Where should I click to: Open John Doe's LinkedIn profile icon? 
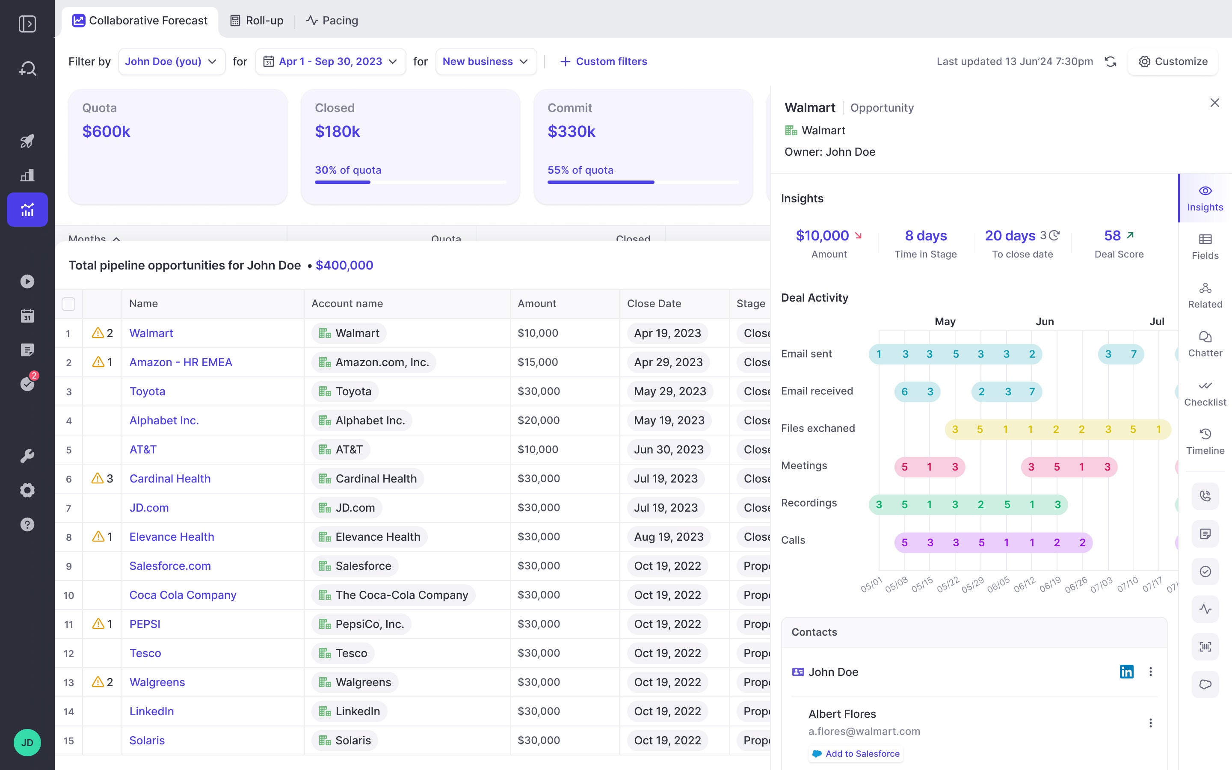(1127, 672)
